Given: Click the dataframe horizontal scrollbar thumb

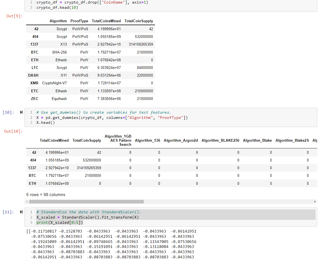Looking at the screenshot, I should pyautogui.click(x=86, y=202).
